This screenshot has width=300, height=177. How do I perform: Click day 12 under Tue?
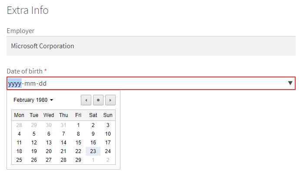34,143
